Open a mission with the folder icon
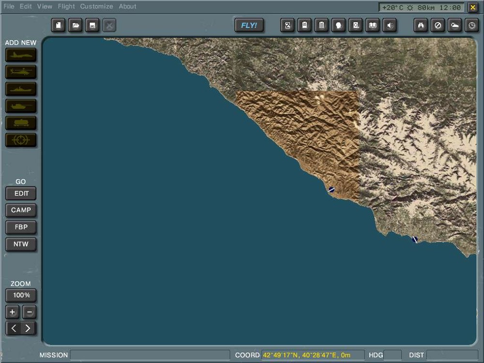 click(x=76, y=25)
